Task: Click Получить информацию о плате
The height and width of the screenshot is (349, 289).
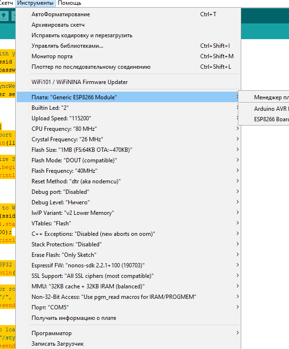Action: coord(128,318)
